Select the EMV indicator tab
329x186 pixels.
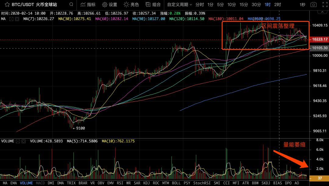point(111,183)
